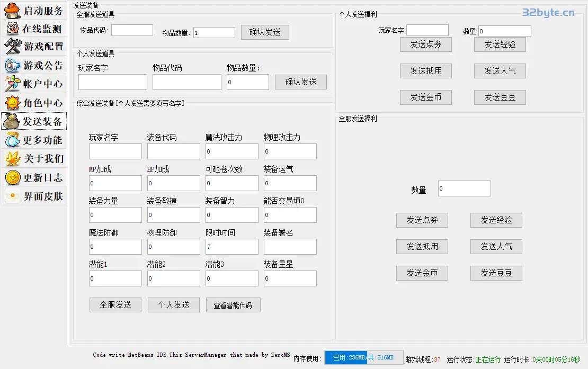Viewport: 588px width, 369px height.
Task: Click the 内存使用 memory progress bar
Action: tap(364, 358)
